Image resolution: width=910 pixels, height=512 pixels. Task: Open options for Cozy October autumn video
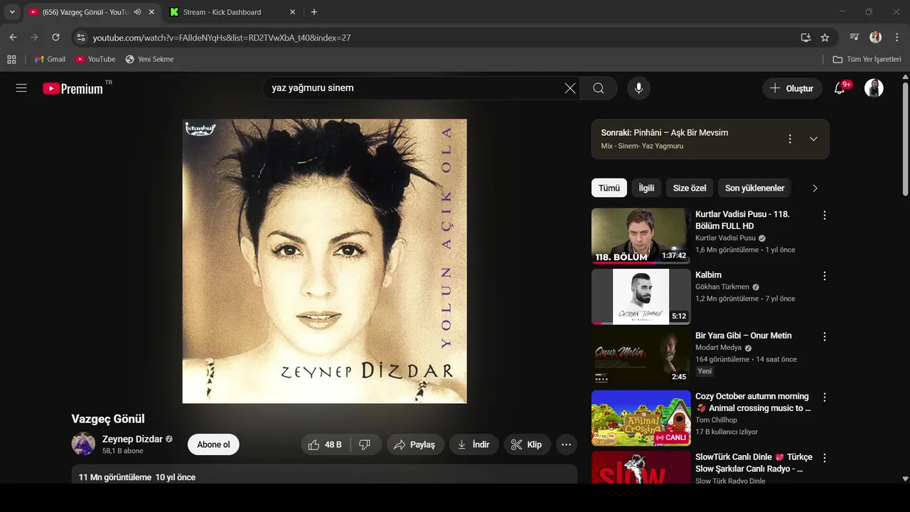pos(825,398)
